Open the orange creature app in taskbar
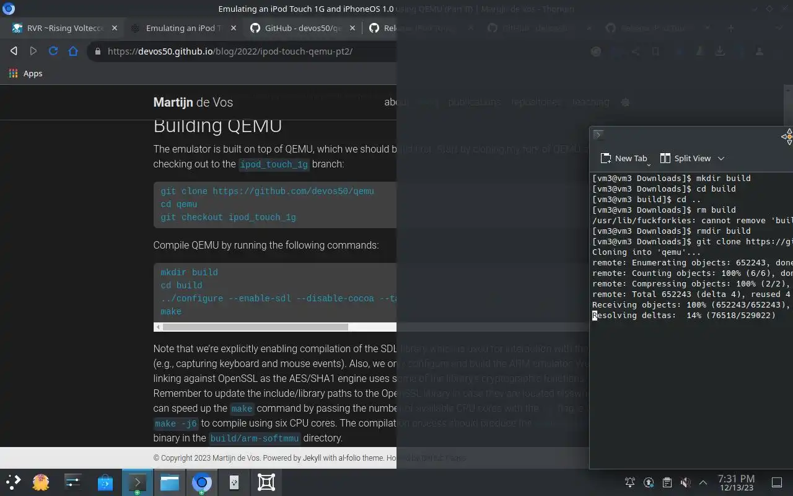793x496 pixels. (41, 482)
